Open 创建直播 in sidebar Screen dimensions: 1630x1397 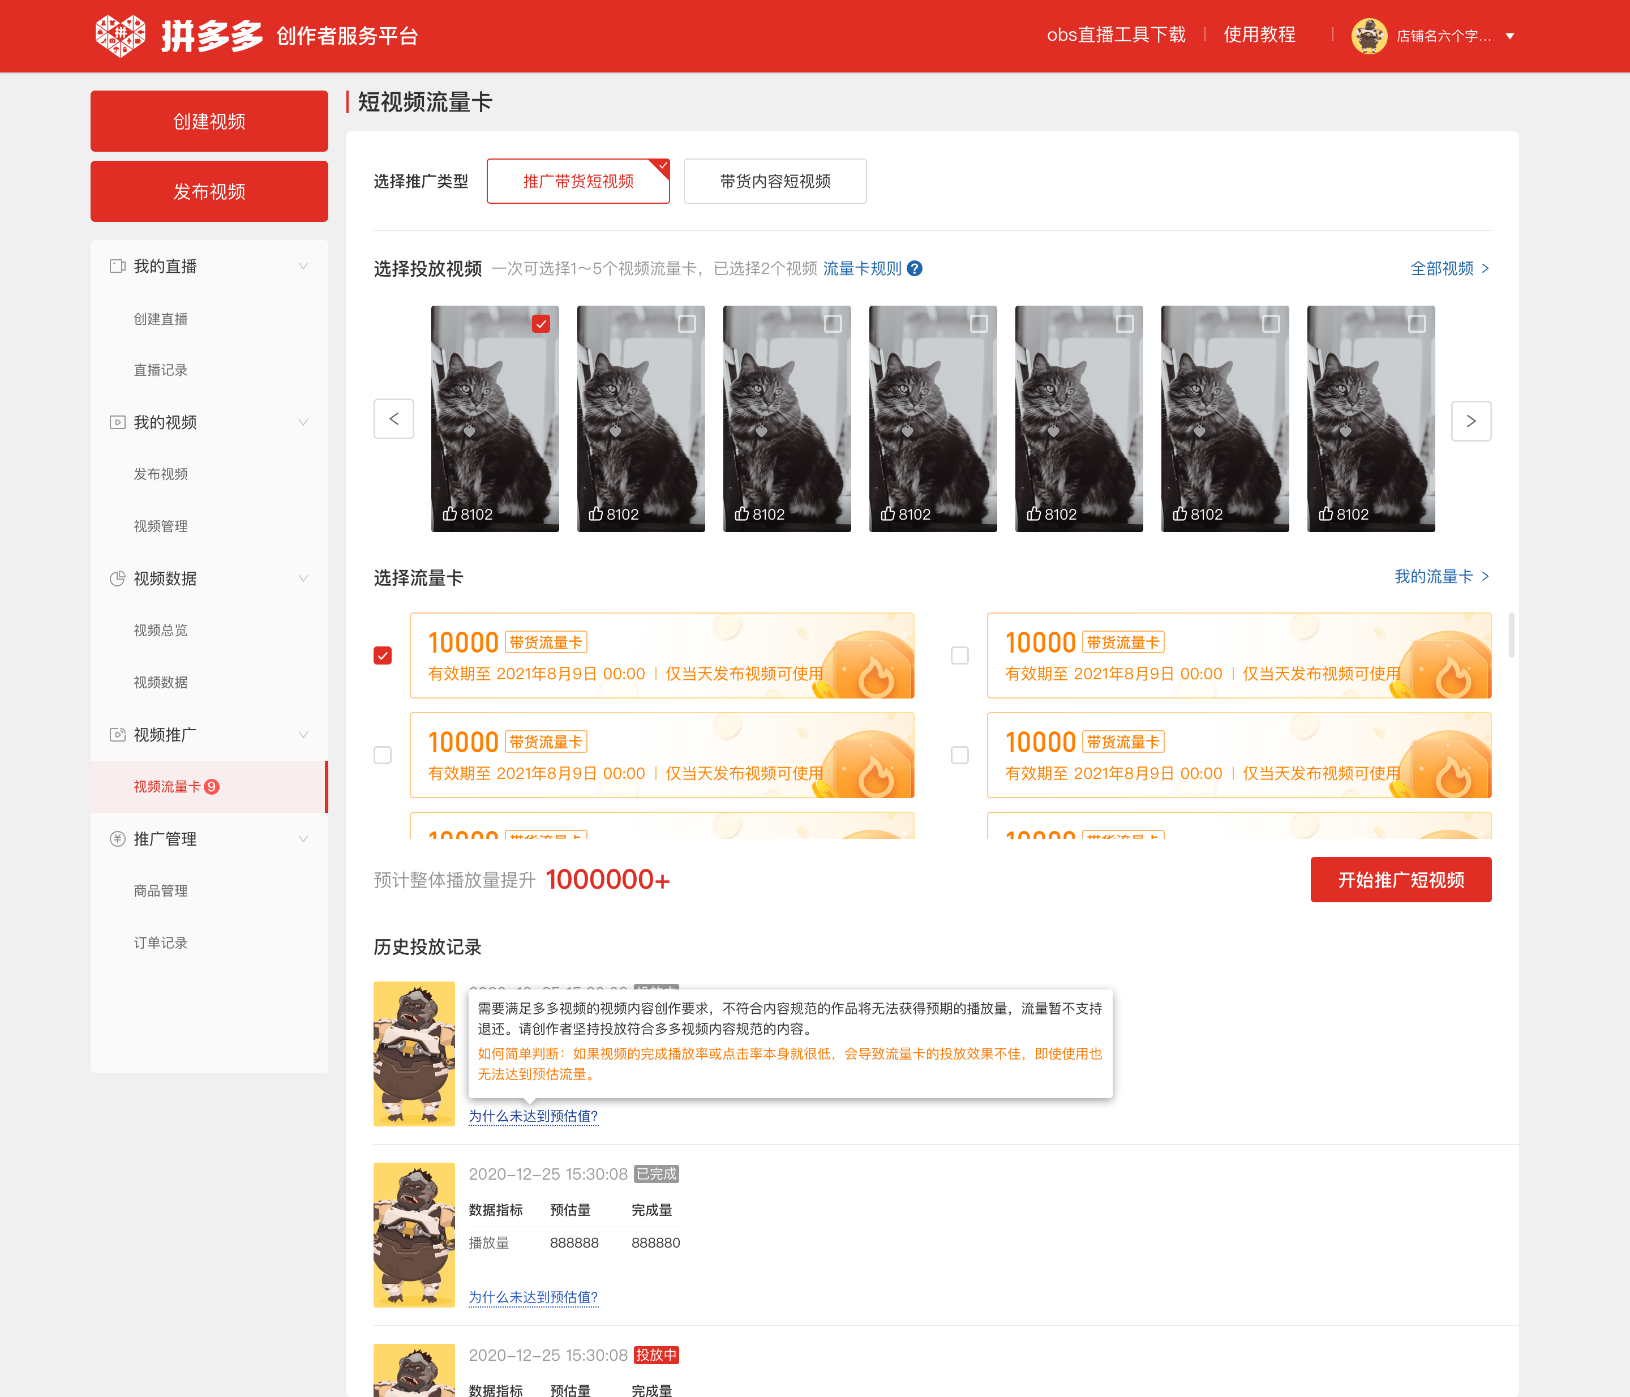(x=161, y=319)
